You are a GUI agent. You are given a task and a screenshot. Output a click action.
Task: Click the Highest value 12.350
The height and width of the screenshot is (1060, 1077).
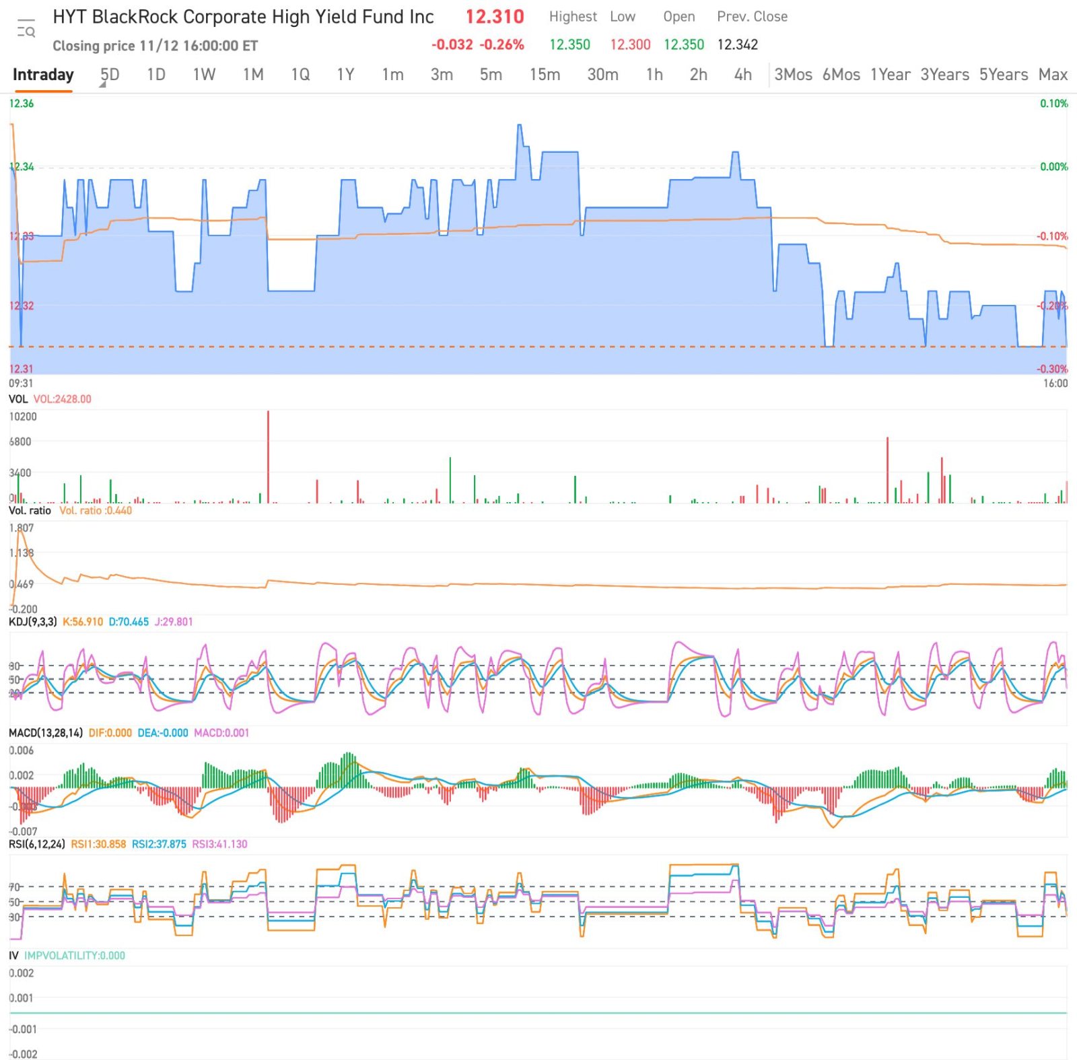coord(569,45)
